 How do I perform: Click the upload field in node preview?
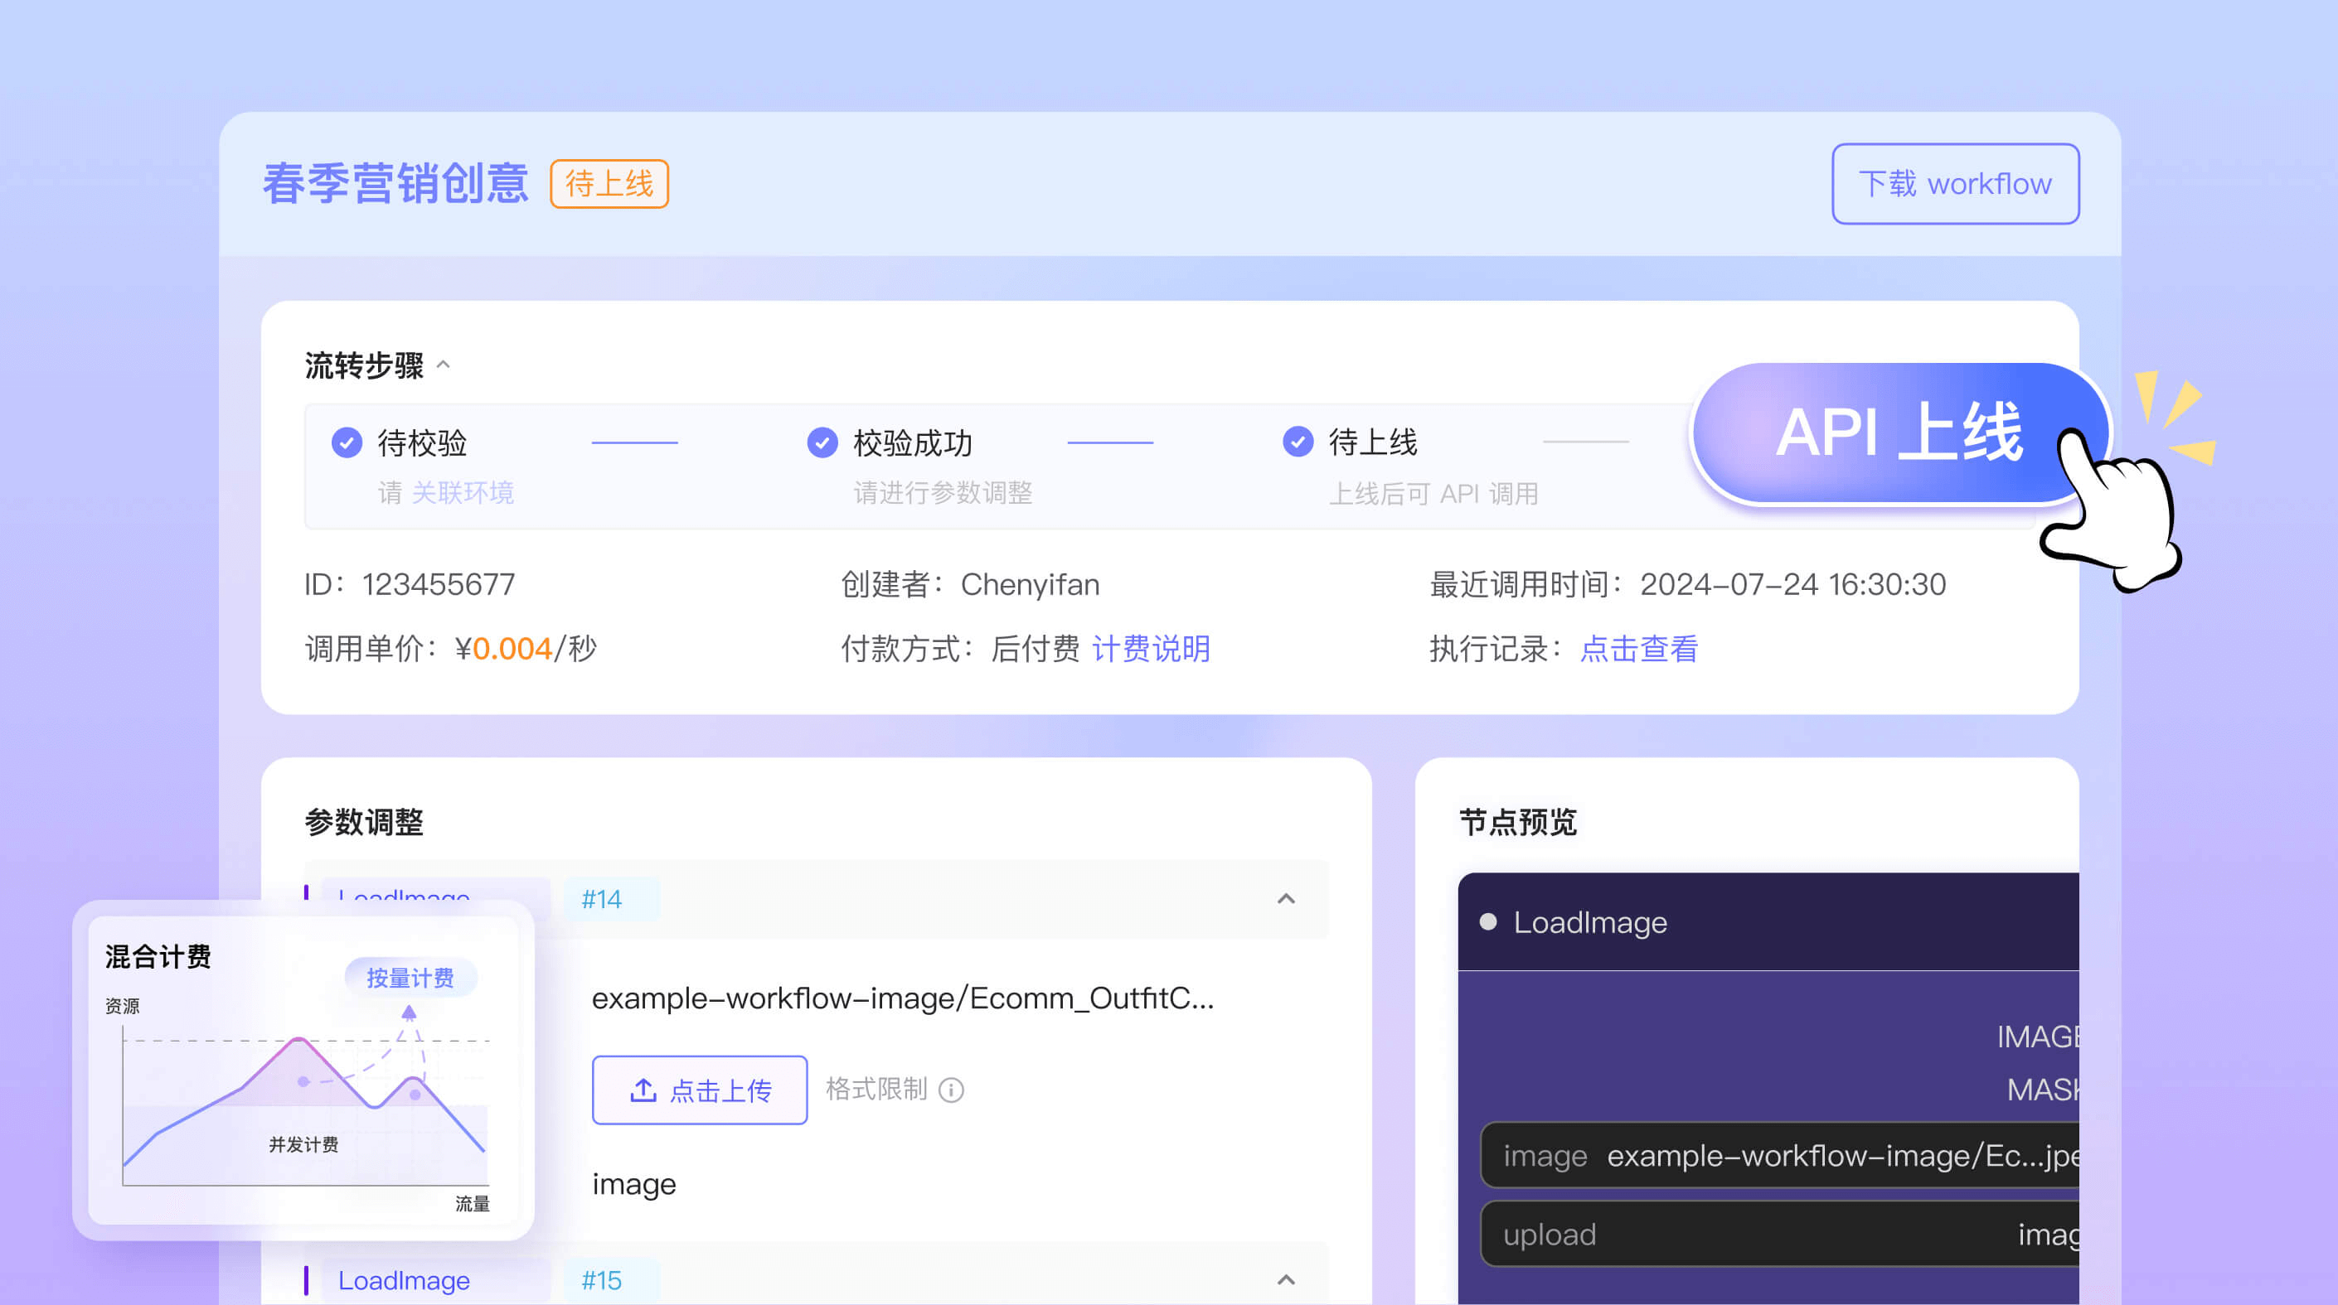[x=1780, y=1235]
